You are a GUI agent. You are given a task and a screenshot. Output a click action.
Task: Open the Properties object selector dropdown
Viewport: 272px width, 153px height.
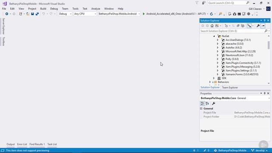click(x=269, y=98)
